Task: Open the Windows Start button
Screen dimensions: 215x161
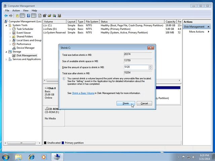Action: [x=6, y=157]
